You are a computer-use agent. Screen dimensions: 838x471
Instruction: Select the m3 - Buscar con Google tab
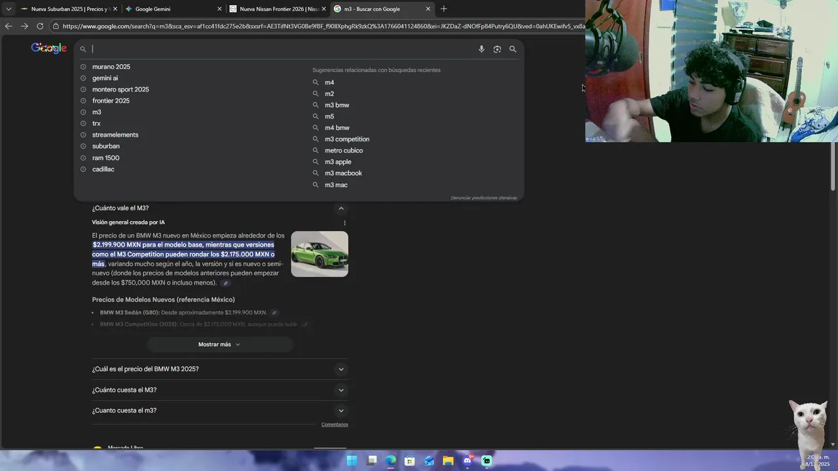[382, 9]
